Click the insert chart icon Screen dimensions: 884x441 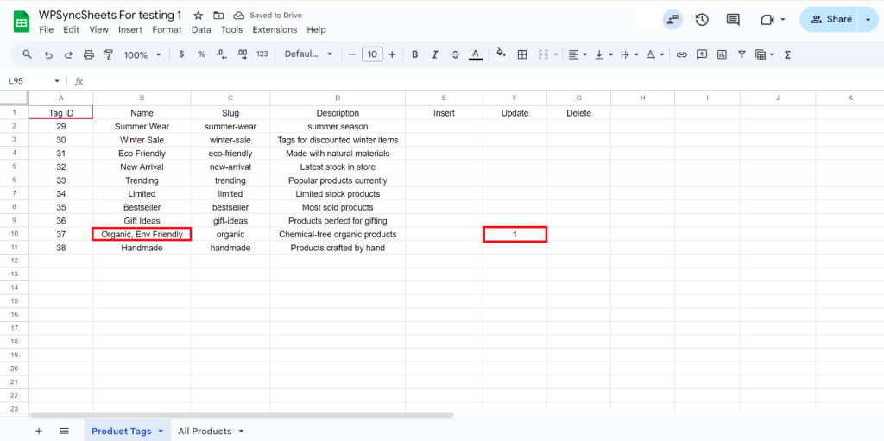[722, 54]
